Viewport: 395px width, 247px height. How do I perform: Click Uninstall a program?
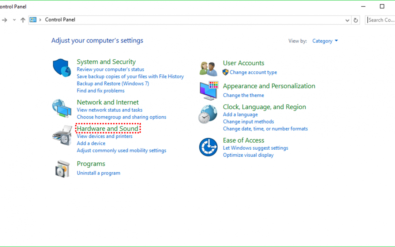pyautogui.click(x=98, y=173)
